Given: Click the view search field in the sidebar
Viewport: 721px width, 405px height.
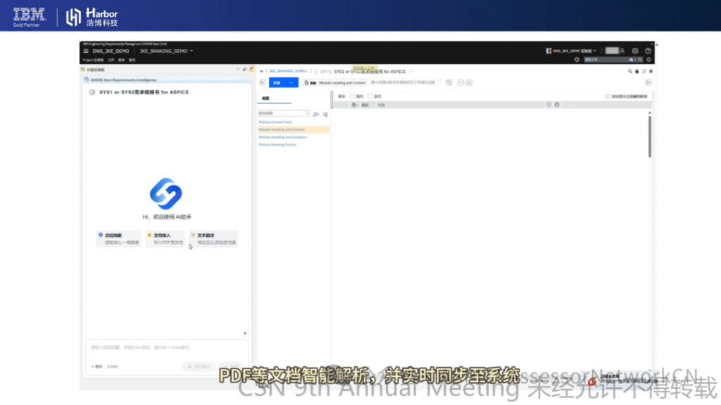Looking at the screenshot, I should pos(284,113).
